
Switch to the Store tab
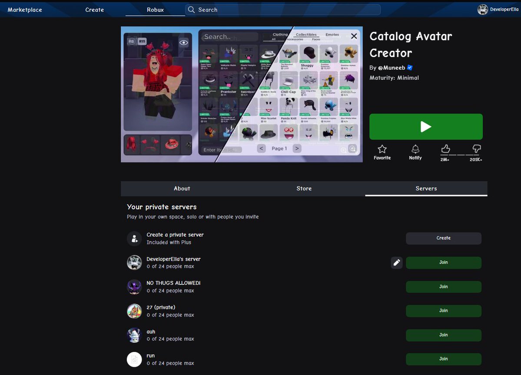[304, 188]
